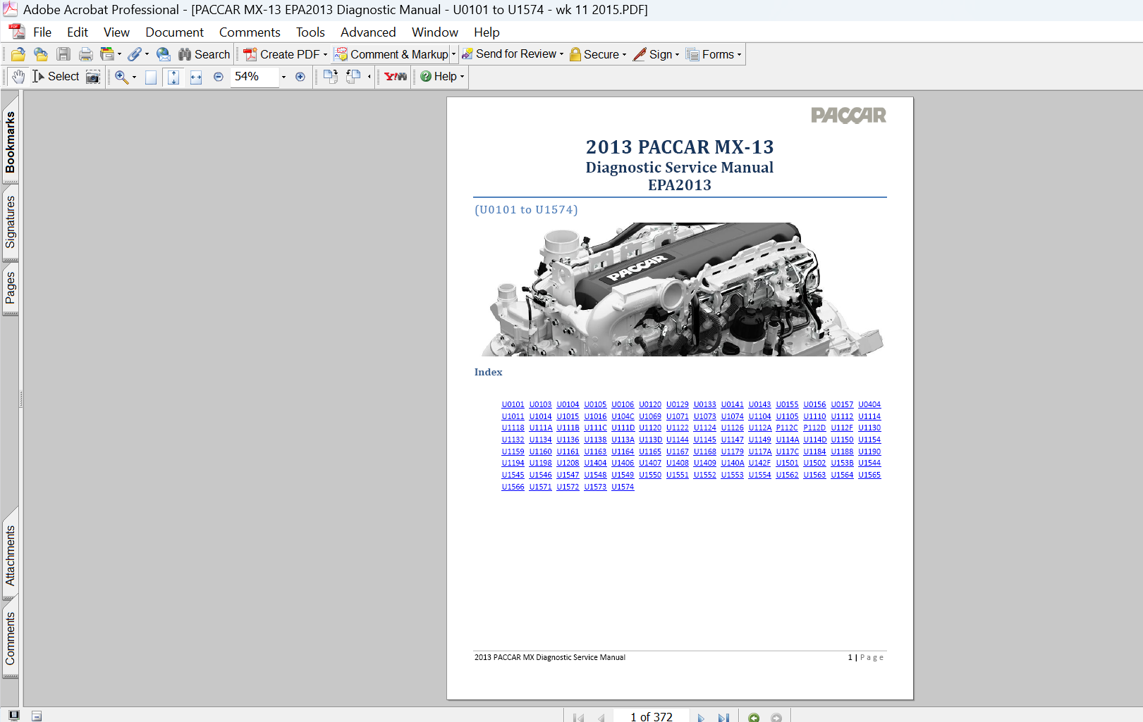Set Actual Size page view
The height and width of the screenshot is (722, 1143).
coord(151,77)
